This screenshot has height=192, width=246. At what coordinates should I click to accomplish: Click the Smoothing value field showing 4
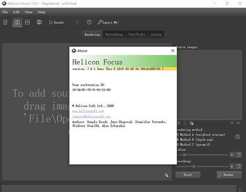pyautogui.click(x=233, y=167)
